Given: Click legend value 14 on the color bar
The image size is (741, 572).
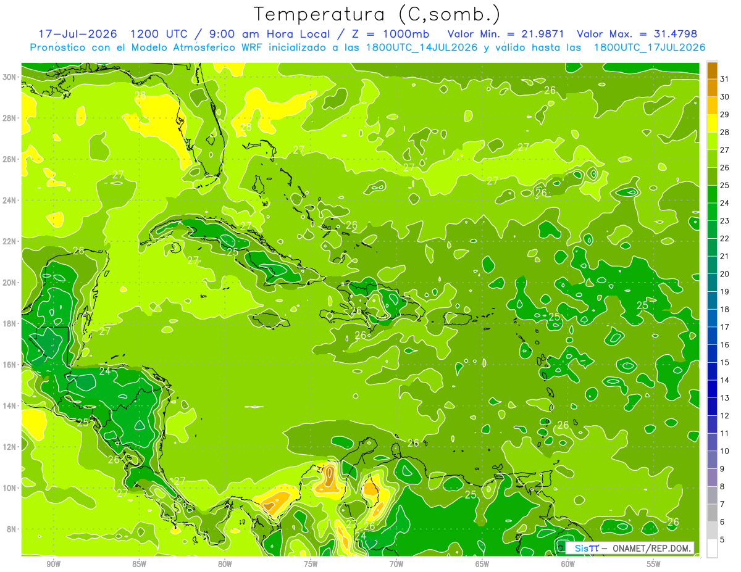Looking at the screenshot, I should pyautogui.click(x=724, y=380).
